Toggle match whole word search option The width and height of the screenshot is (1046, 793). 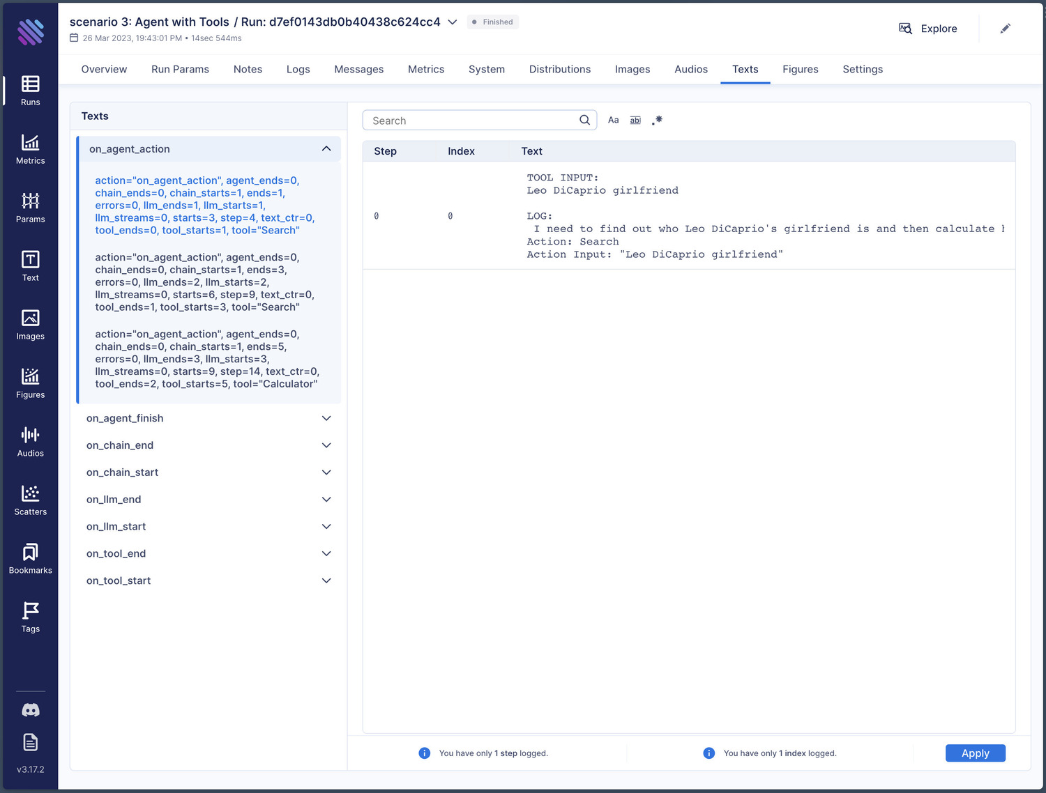click(x=635, y=120)
